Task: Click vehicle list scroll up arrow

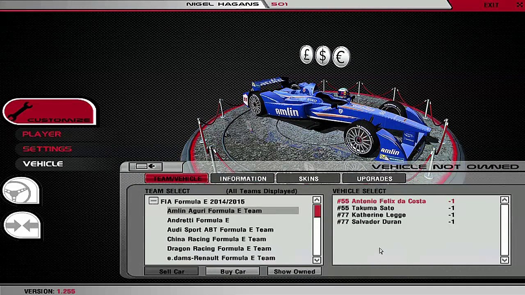Action: pyautogui.click(x=504, y=200)
